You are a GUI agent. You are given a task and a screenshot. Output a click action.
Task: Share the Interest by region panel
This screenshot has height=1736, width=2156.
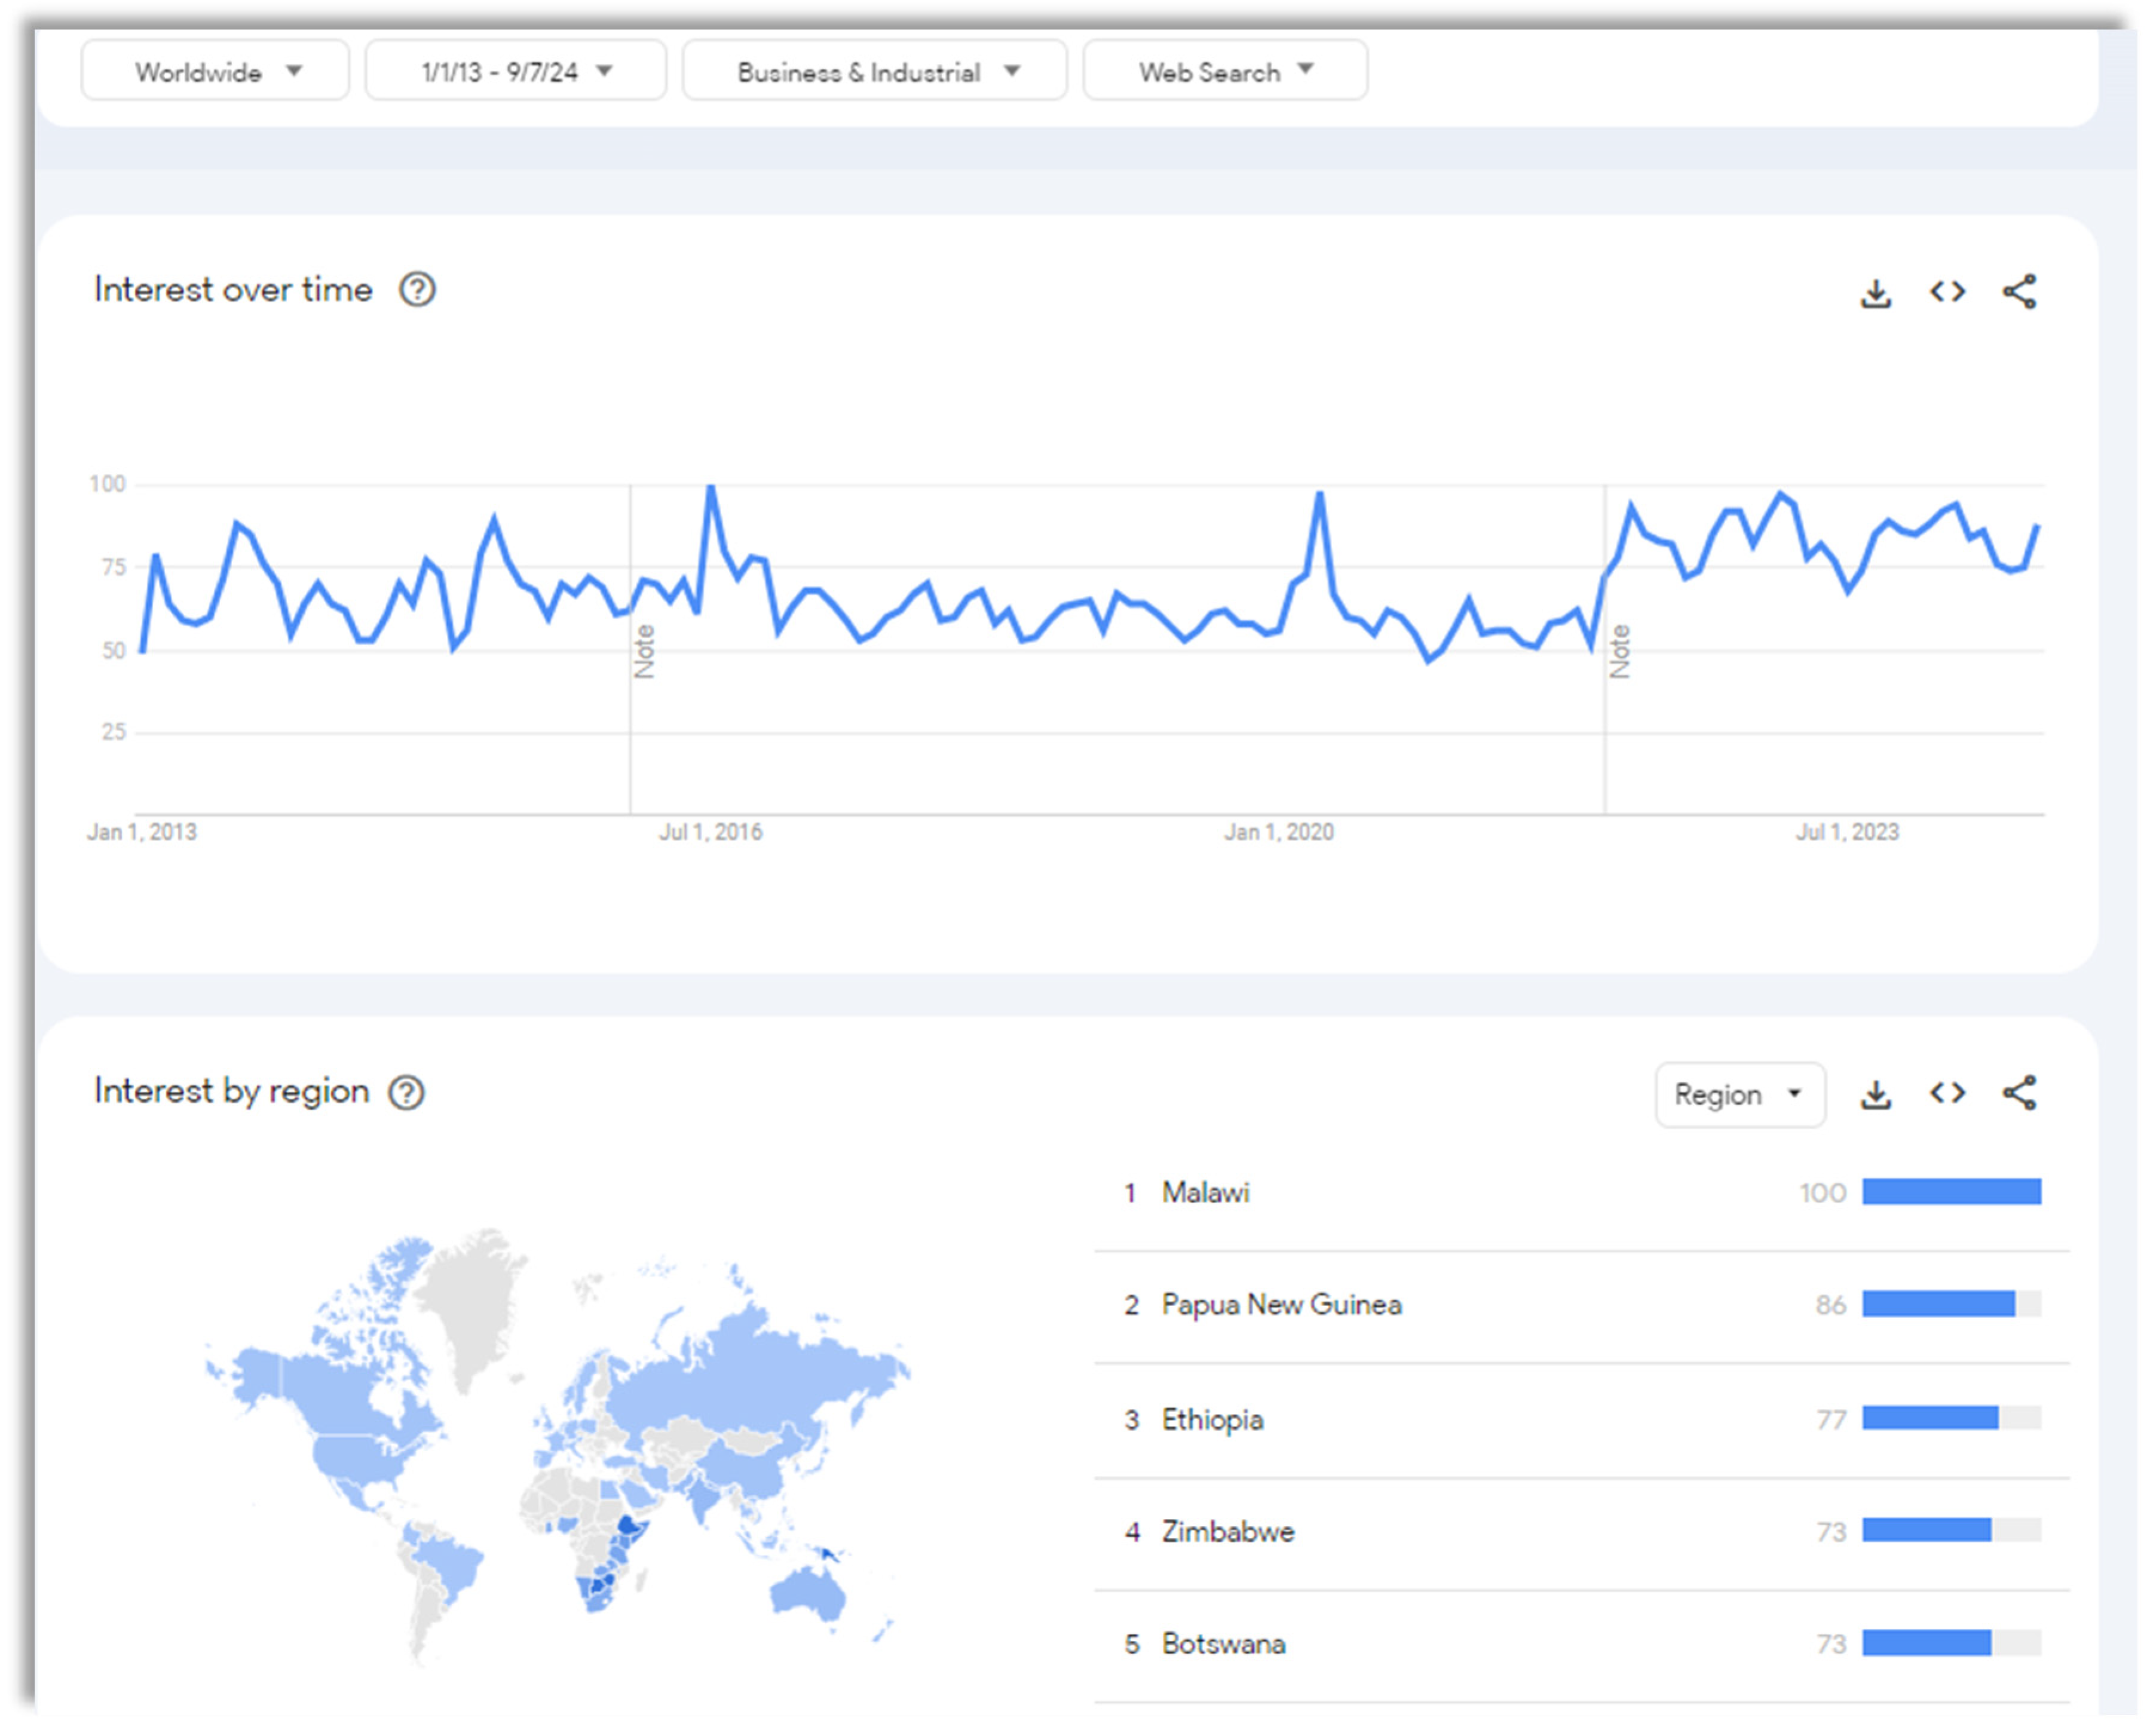click(x=2019, y=1093)
